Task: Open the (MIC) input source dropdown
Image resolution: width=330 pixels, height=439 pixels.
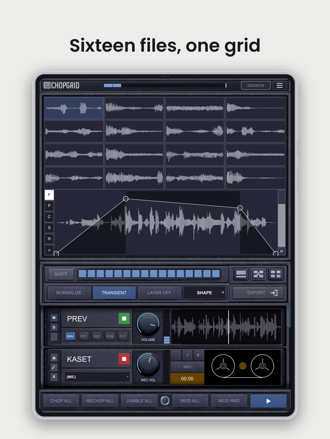Action: (x=98, y=377)
